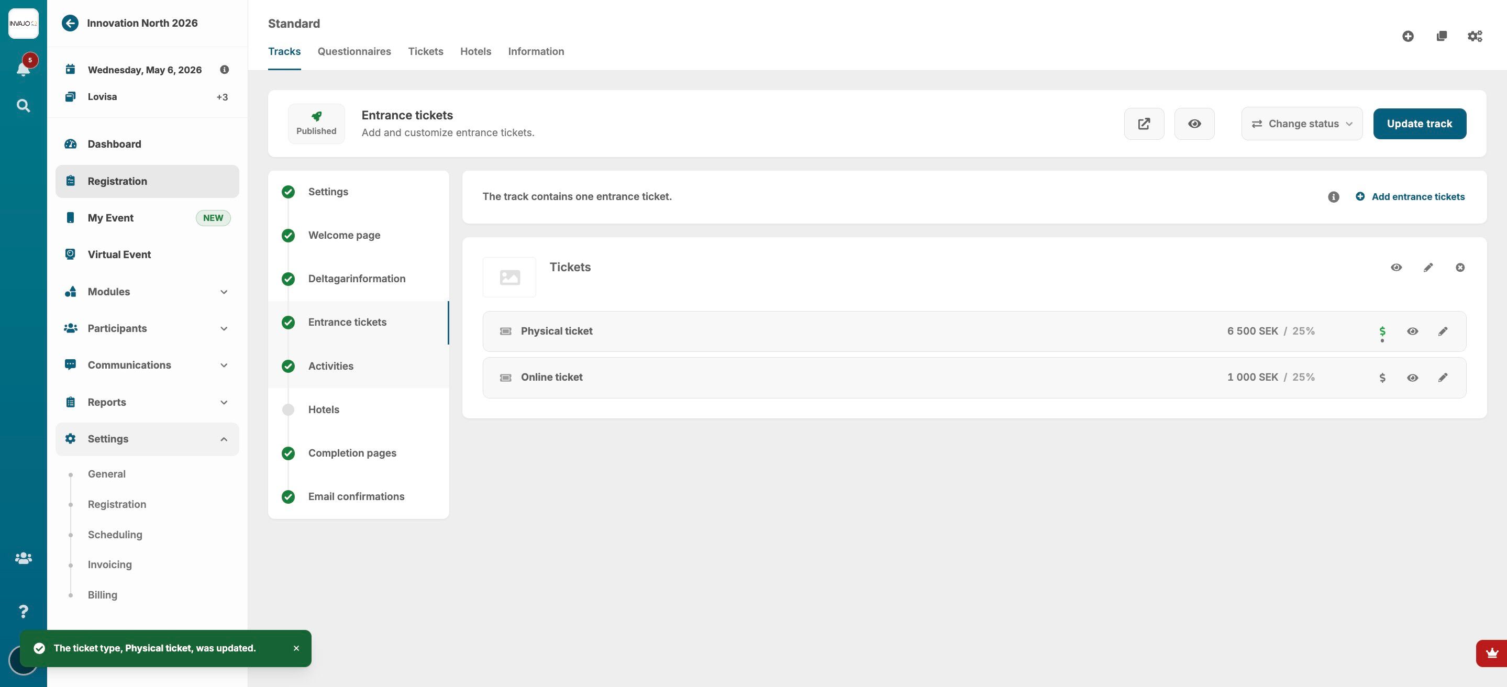
Task: Remove the Tickets group with the X icon
Action: 1460,268
